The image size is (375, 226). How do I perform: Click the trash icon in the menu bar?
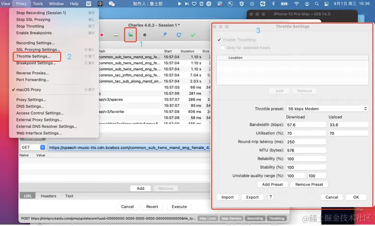(x=201, y=4)
